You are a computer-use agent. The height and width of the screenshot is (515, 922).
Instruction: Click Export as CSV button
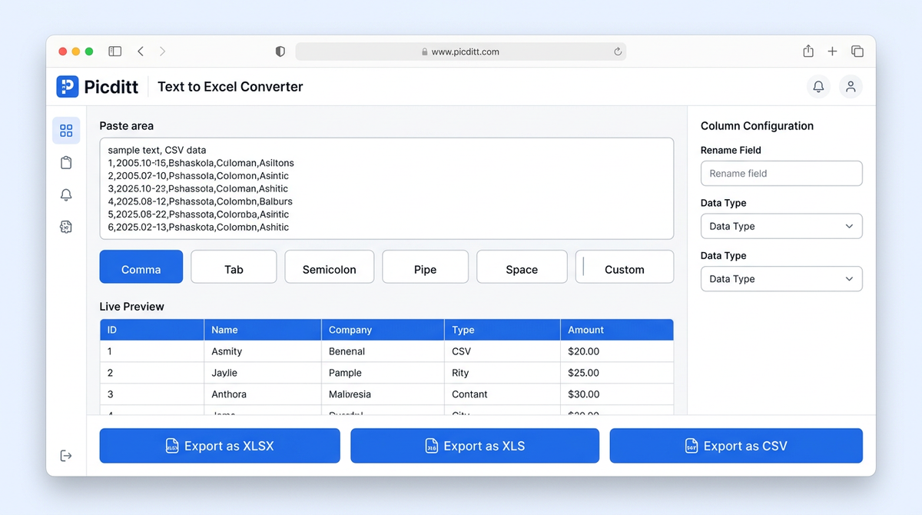pyautogui.click(x=736, y=446)
